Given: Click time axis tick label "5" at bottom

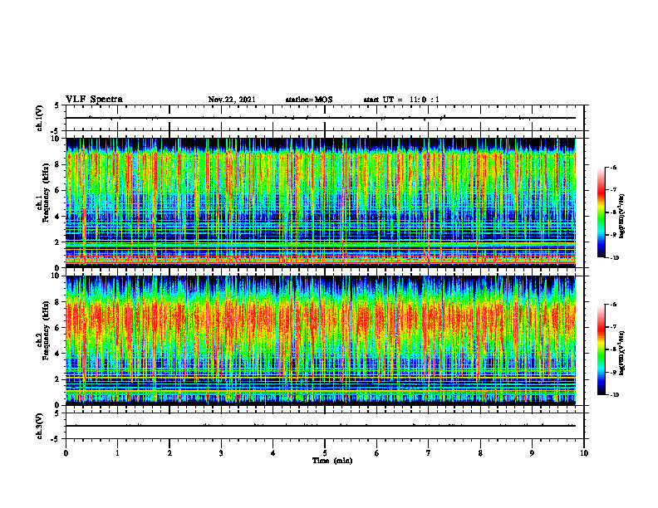Looking at the screenshot, I should (325, 453).
